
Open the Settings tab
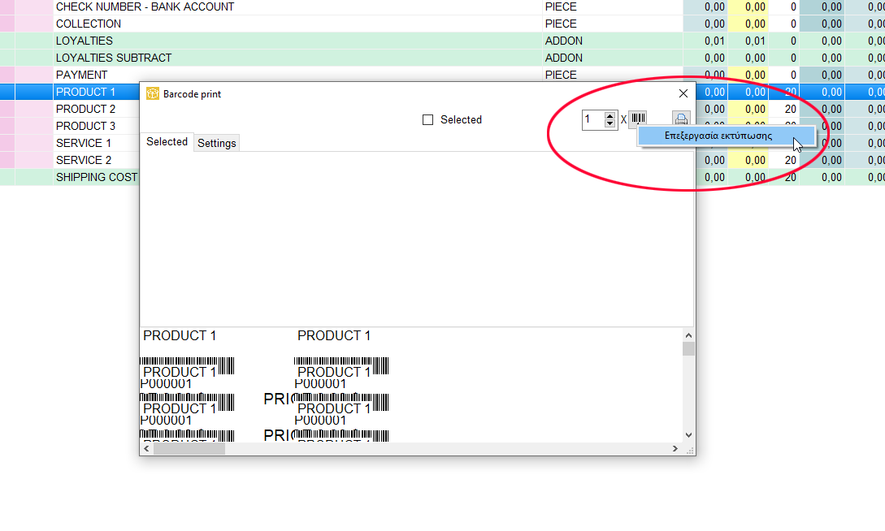[217, 143]
